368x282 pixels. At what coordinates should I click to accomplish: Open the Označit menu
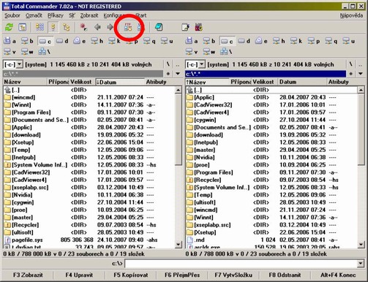pos(34,15)
